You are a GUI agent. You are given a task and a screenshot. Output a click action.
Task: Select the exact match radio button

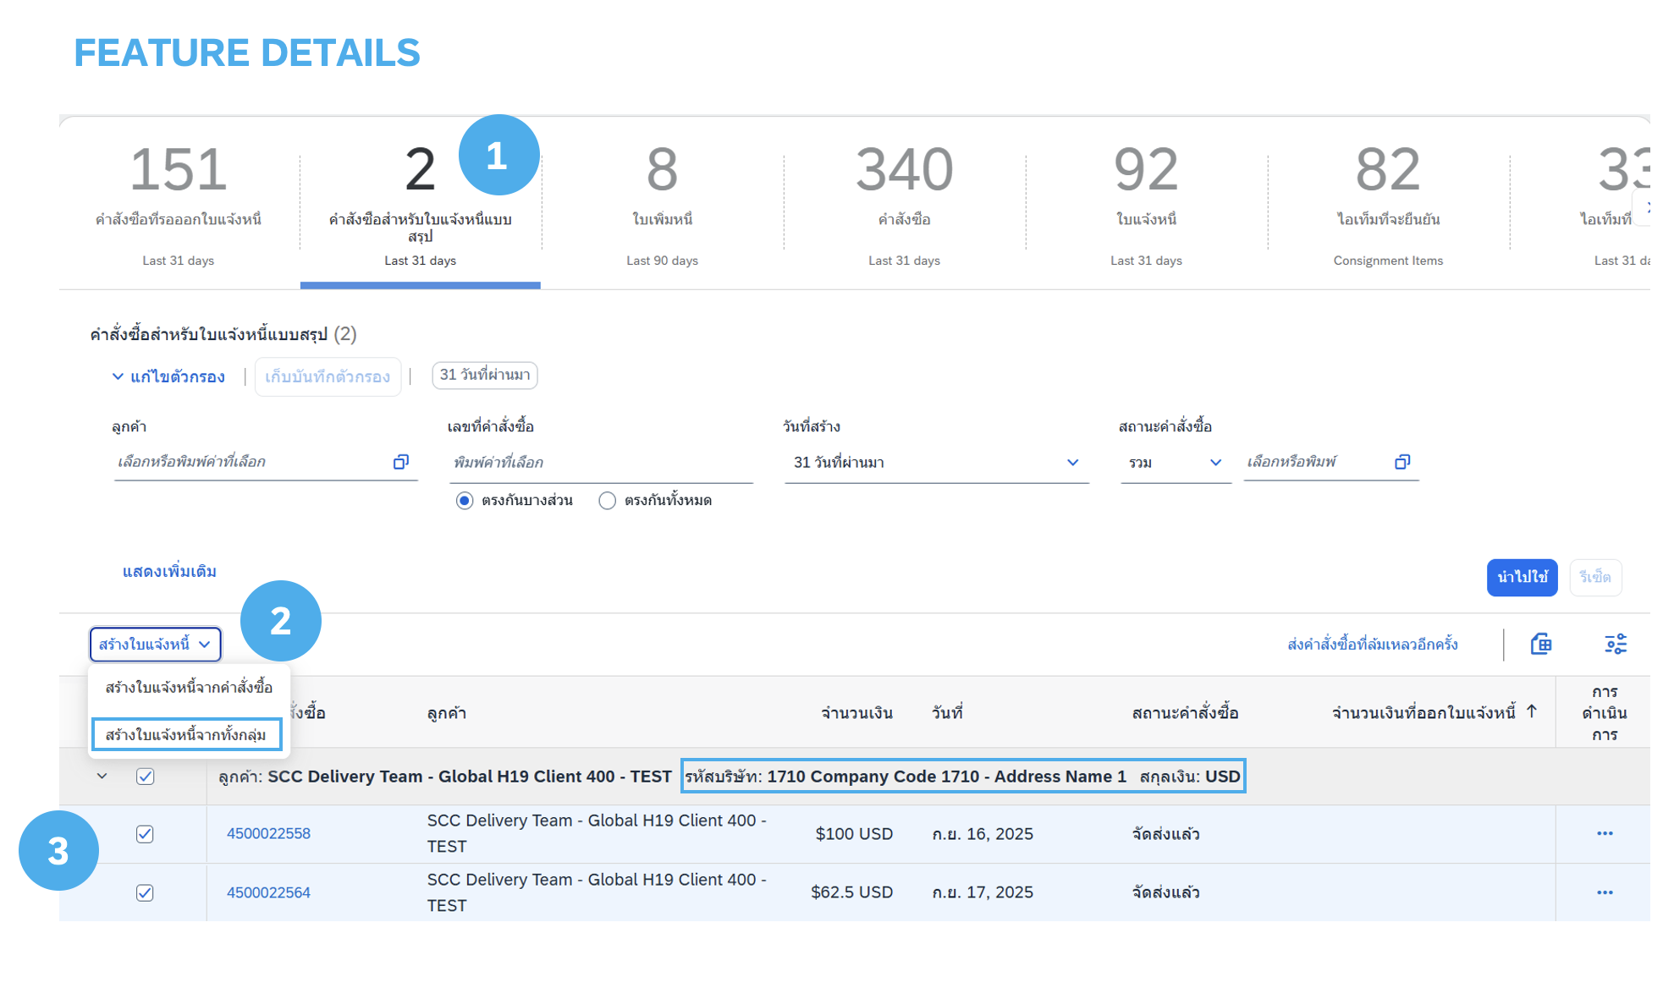[x=607, y=501]
